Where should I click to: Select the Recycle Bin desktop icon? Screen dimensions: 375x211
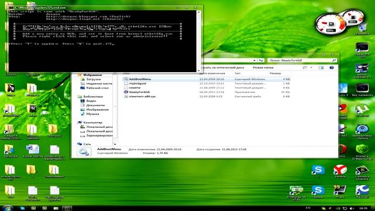(362, 29)
